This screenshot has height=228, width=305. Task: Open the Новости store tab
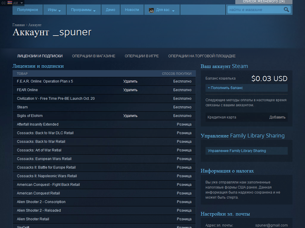pos(132,10)
